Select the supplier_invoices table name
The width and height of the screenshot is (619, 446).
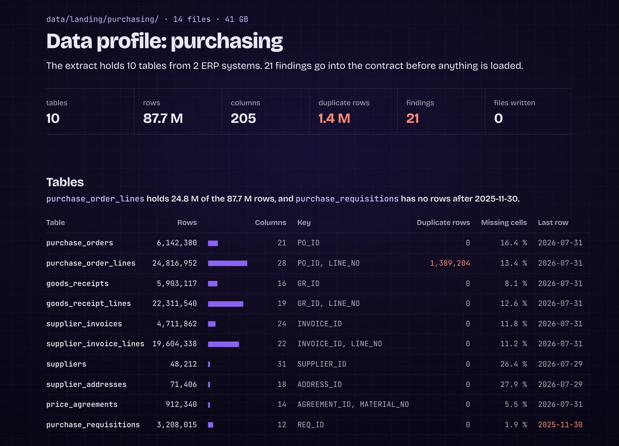[84, 324]
